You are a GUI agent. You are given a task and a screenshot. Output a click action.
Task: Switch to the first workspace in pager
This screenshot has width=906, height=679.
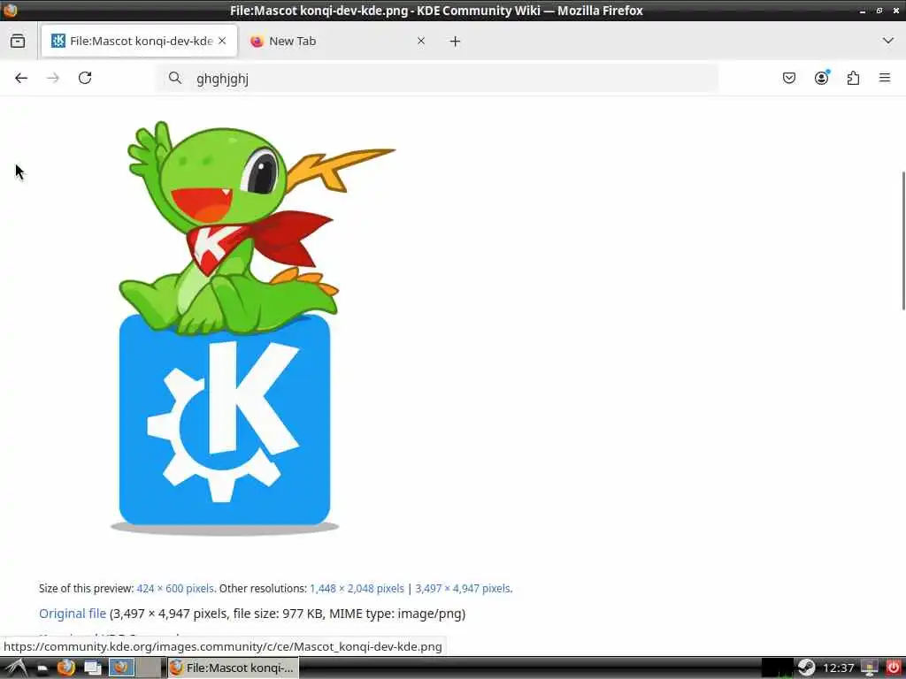click(x=122, y=668)
